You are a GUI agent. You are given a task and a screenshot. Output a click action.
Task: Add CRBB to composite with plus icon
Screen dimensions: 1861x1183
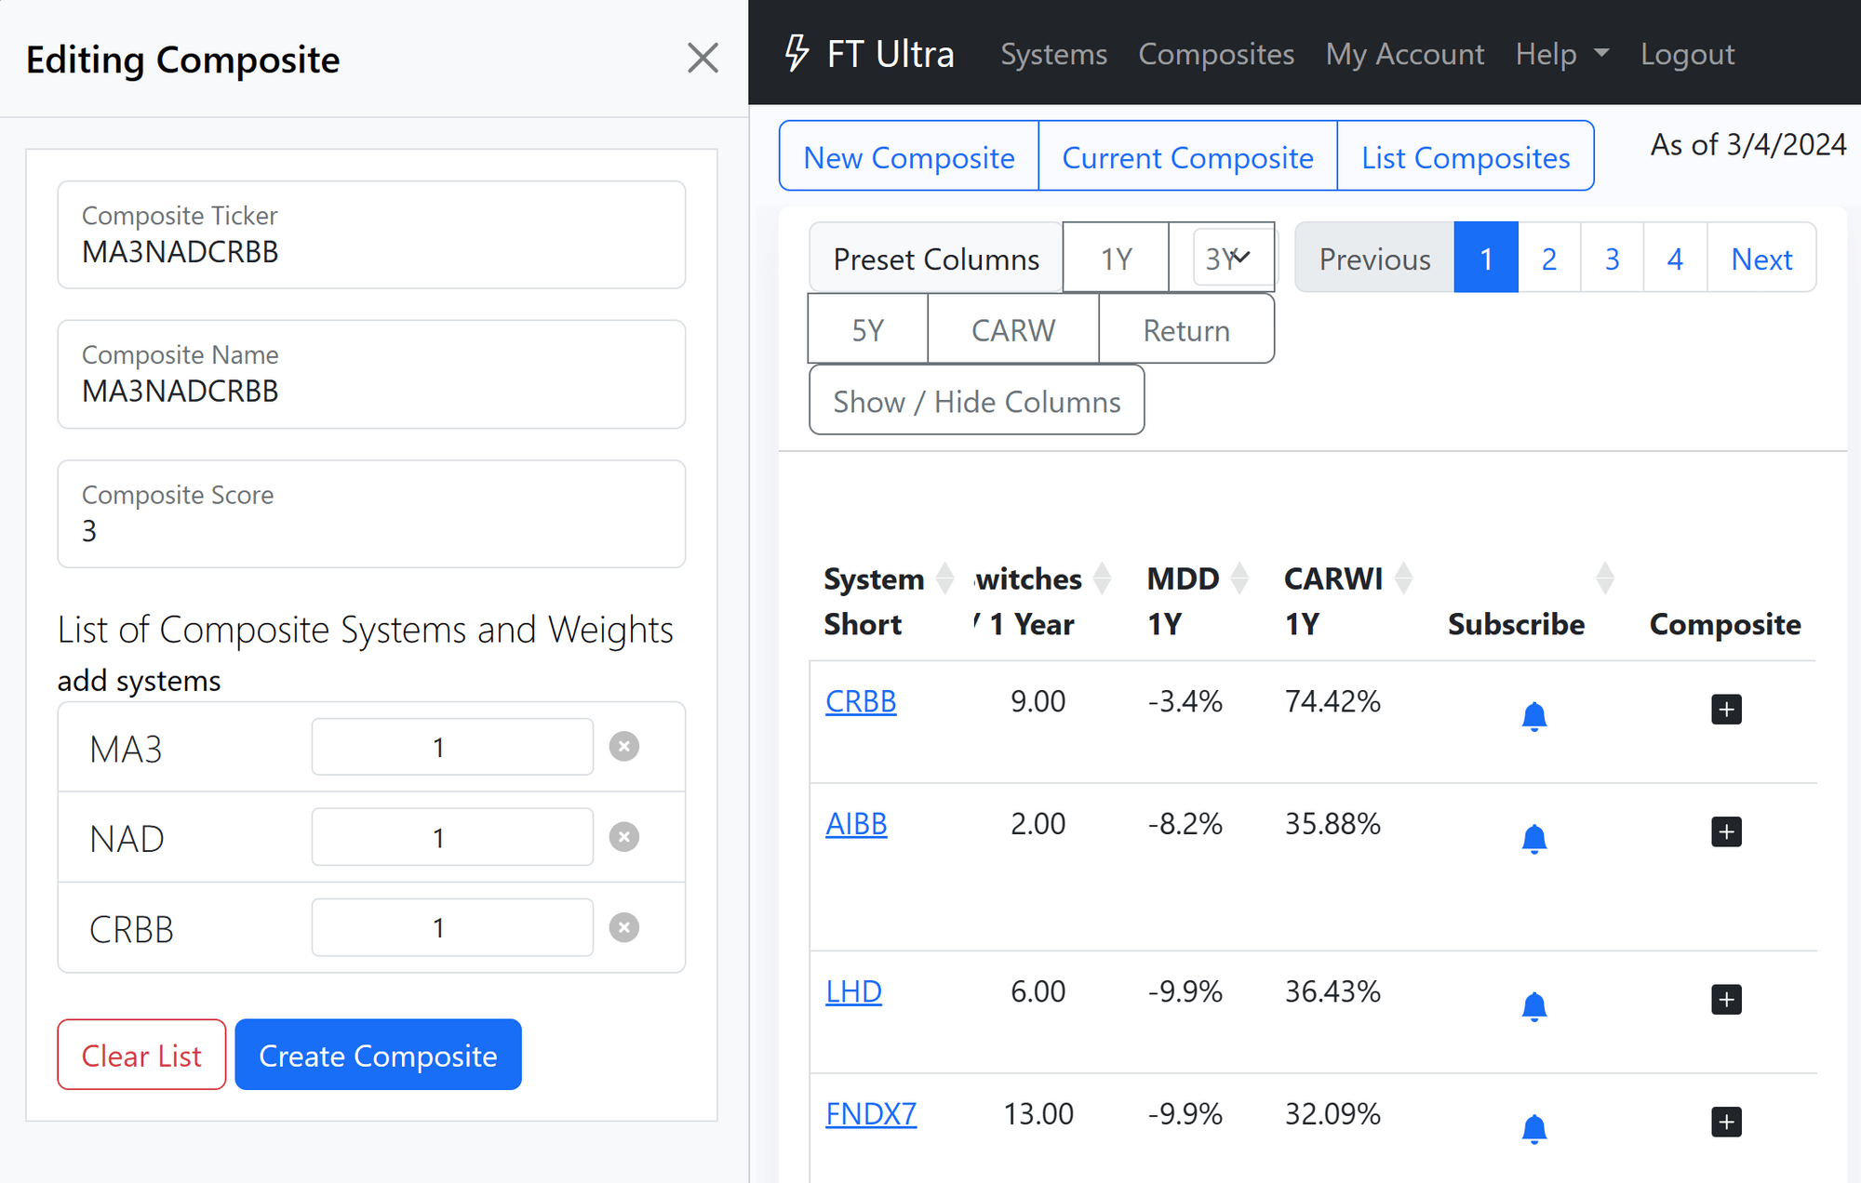pyautogui.click(x=1726, y=709)
